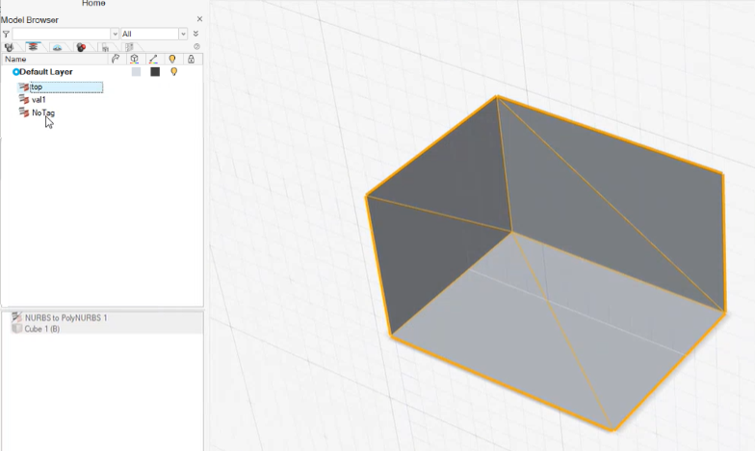This screenshot has width=755, height=451.
Task: Open the first Model Browser tab icon
Action: tap(10, 46)
